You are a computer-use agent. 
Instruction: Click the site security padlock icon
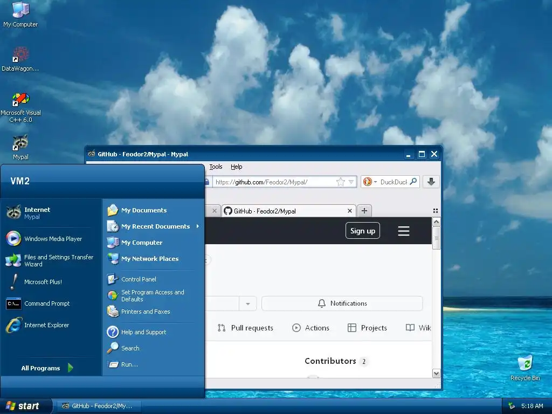207,182
